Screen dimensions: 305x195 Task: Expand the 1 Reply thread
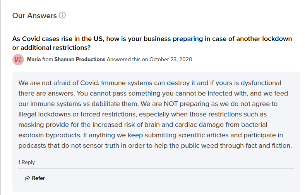click(x=26, y=162)
